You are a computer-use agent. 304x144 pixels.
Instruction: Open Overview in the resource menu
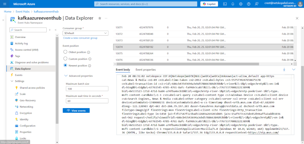pyautogui.click(x=20, y=37)
